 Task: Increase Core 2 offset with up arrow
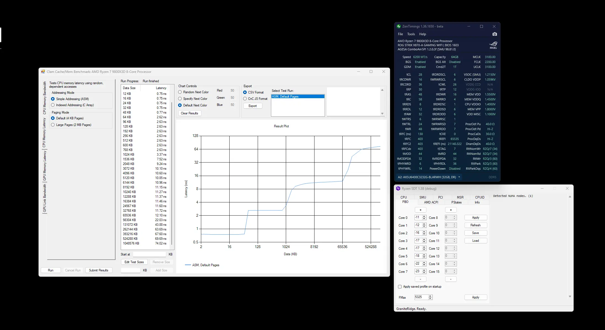[424, 232]
